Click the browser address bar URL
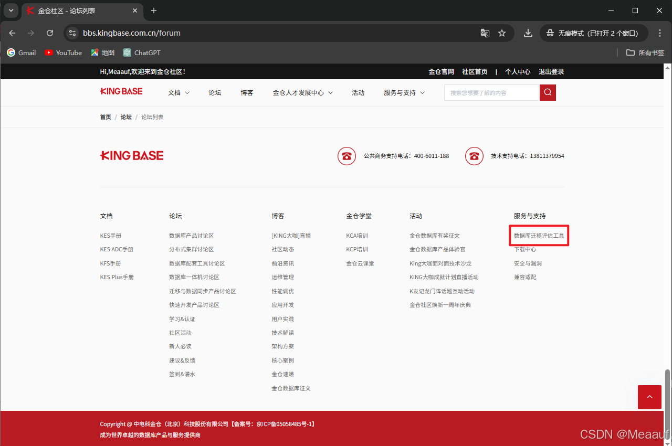The height and width of the screenshot is (446, 672). 132,33
